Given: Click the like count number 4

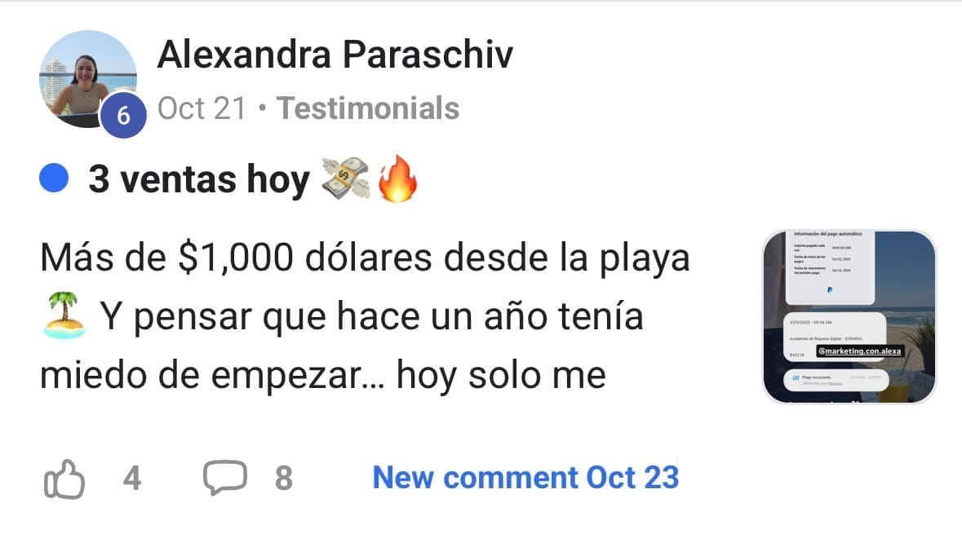Looking at the screenshot, I should coord(132,478).
